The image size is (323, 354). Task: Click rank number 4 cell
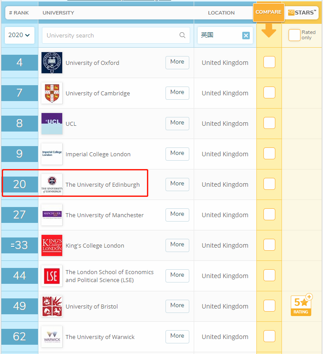click(x=20, y=63)
